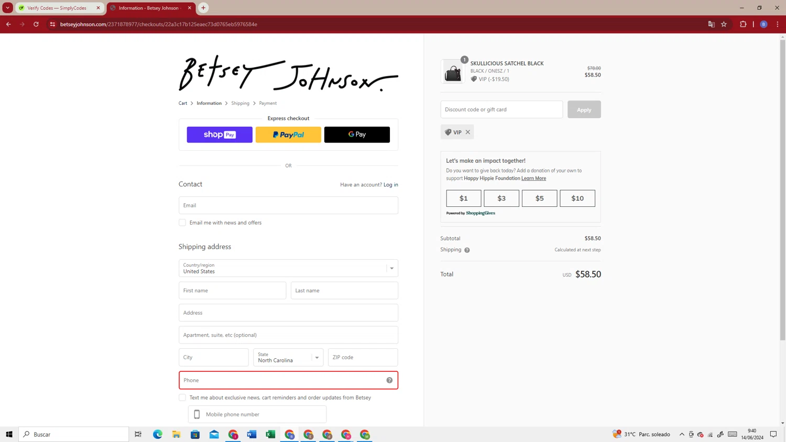
Task: Click the page vertical scrollbar
Action: pyautogui.click(x=782, y=190)
